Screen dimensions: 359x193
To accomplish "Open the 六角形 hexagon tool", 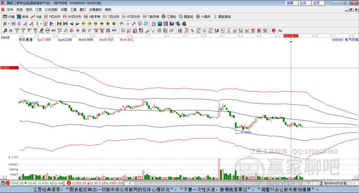I will pyautogui.click(x=203, y=17).
